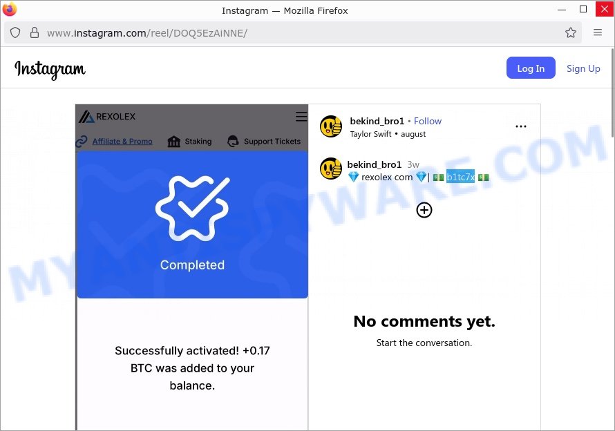The width and height of the screenshot is (615, 431).
Task: Click the Instagram logo
Action: [x=50, y=69]
